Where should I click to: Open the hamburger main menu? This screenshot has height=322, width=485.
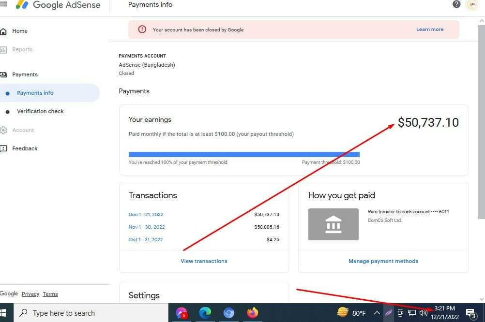coord(4,5)
